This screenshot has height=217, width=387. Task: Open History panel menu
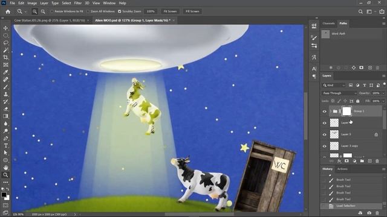tap(383, 169)
